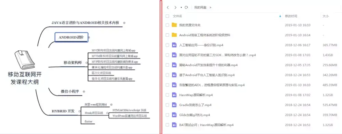
Task: Tick the checkbox for 我的资源文件夹
Action: pos(167,25)
